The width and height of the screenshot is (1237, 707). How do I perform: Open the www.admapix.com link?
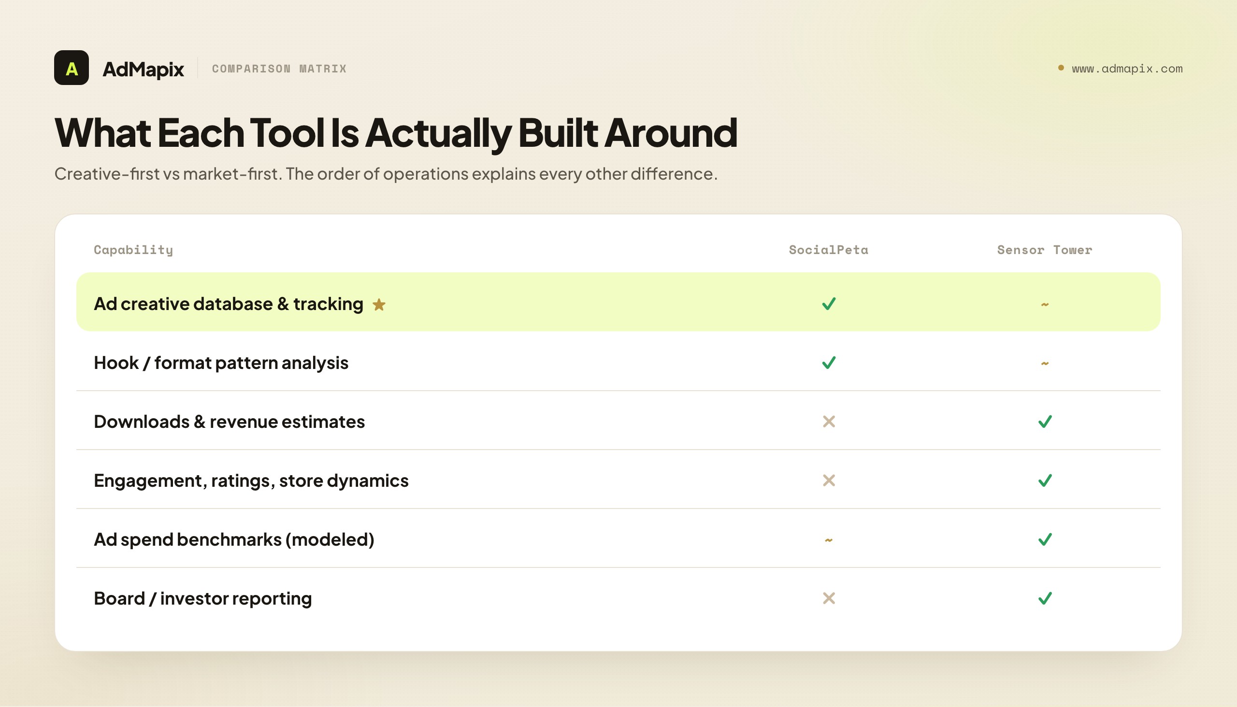(1127, 69)
